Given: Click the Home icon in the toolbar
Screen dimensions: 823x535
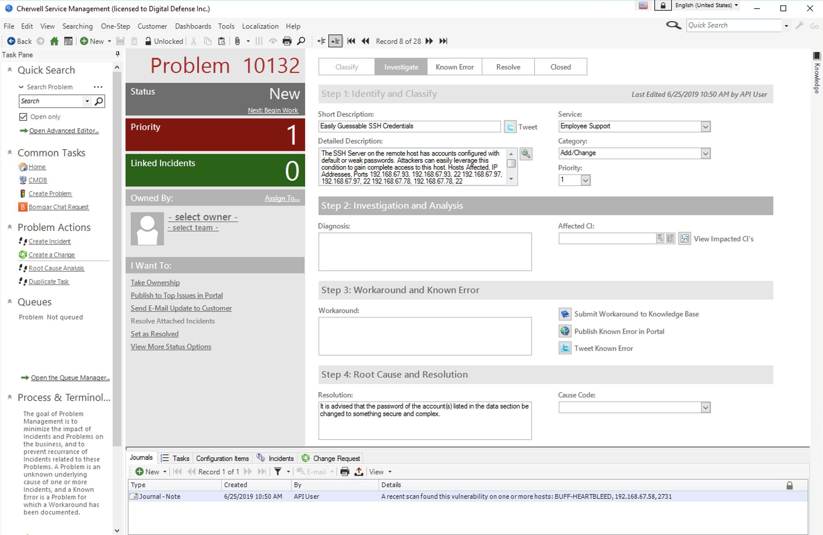Looking at the screenshot, I should coord(54,41).
